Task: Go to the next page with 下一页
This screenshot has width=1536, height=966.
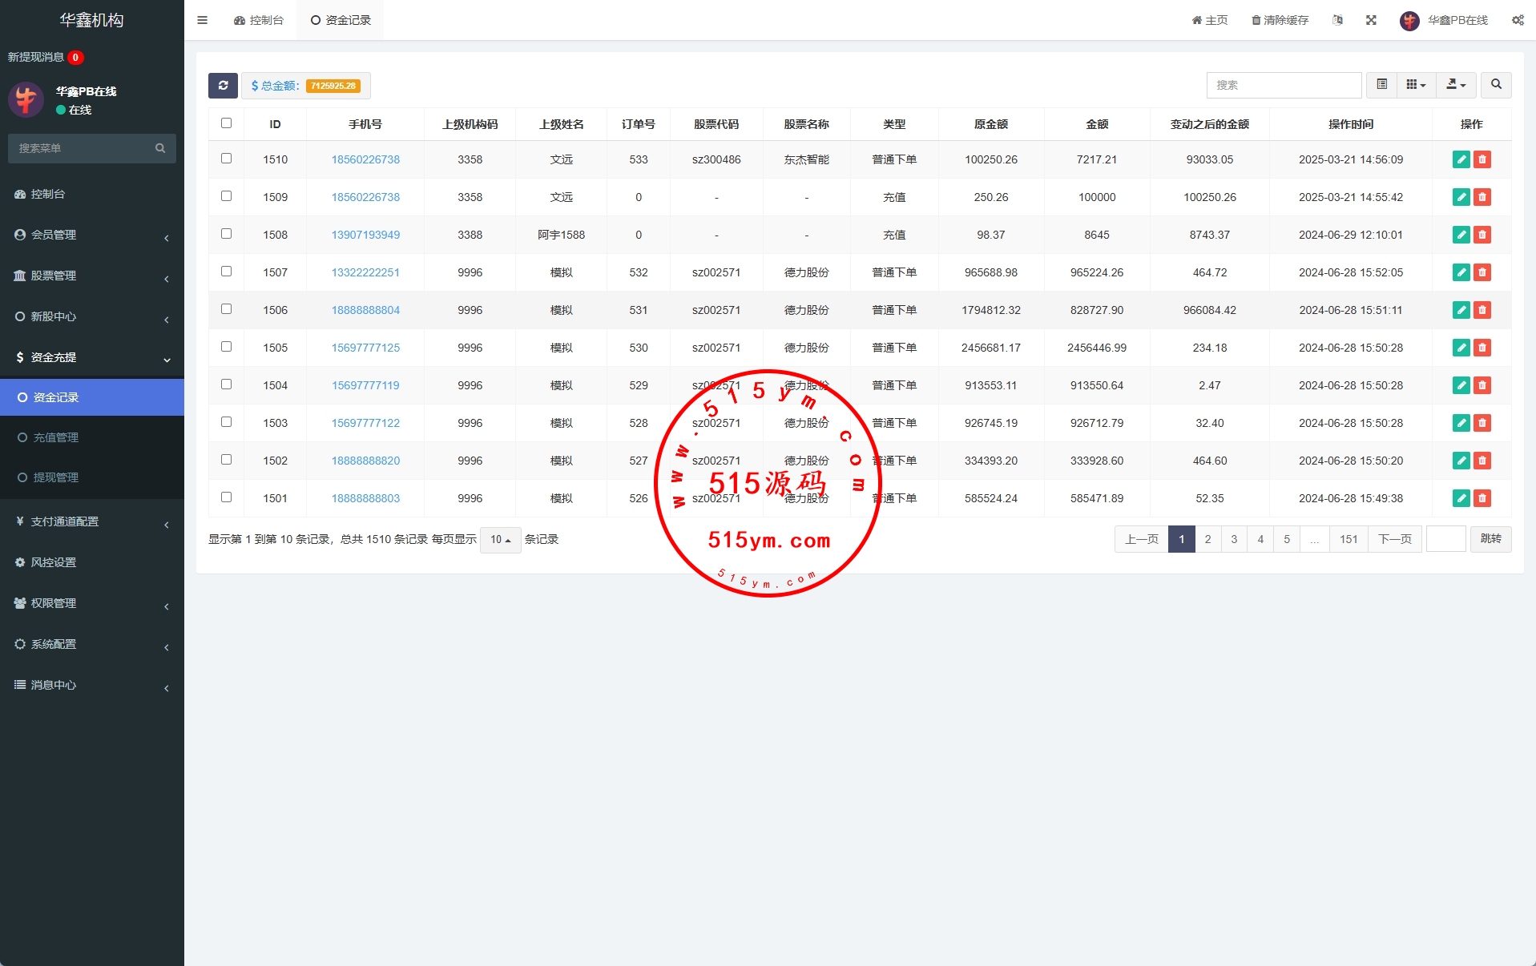Action: pos(1394,539)
